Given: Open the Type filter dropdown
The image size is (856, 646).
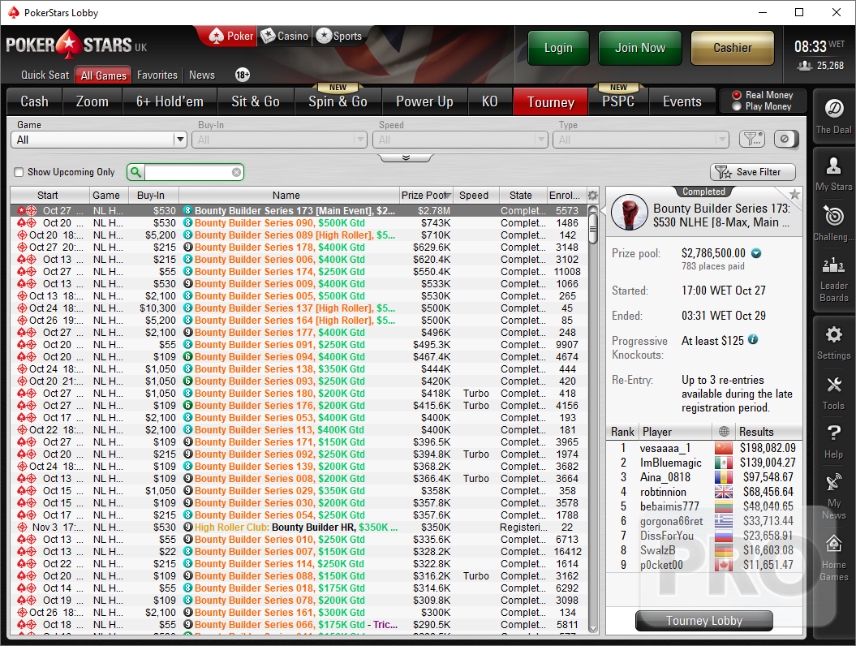Looking at the screenshot, I should tap(641, 140).
